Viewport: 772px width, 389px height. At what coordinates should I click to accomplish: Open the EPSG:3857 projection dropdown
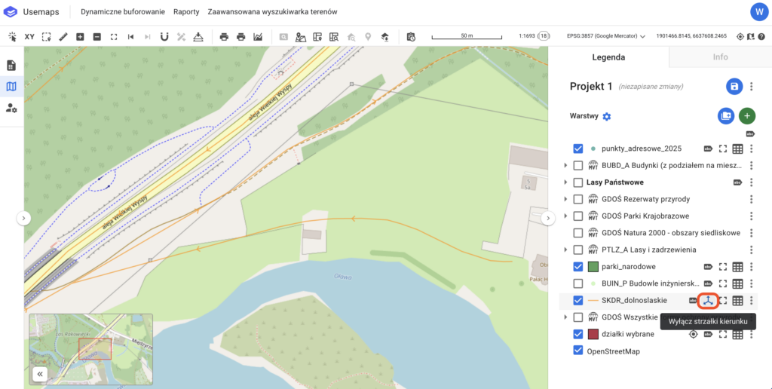tap(606, 36)
